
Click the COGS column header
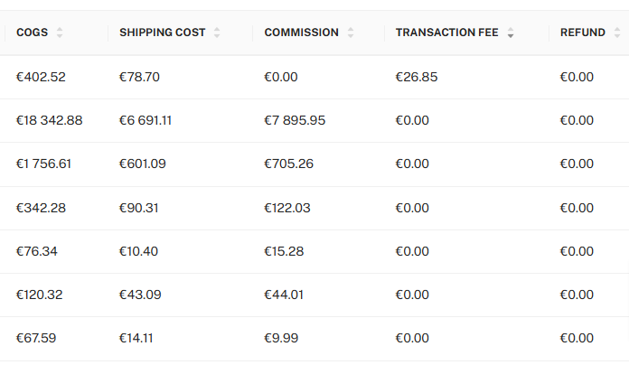pos(33,33)
